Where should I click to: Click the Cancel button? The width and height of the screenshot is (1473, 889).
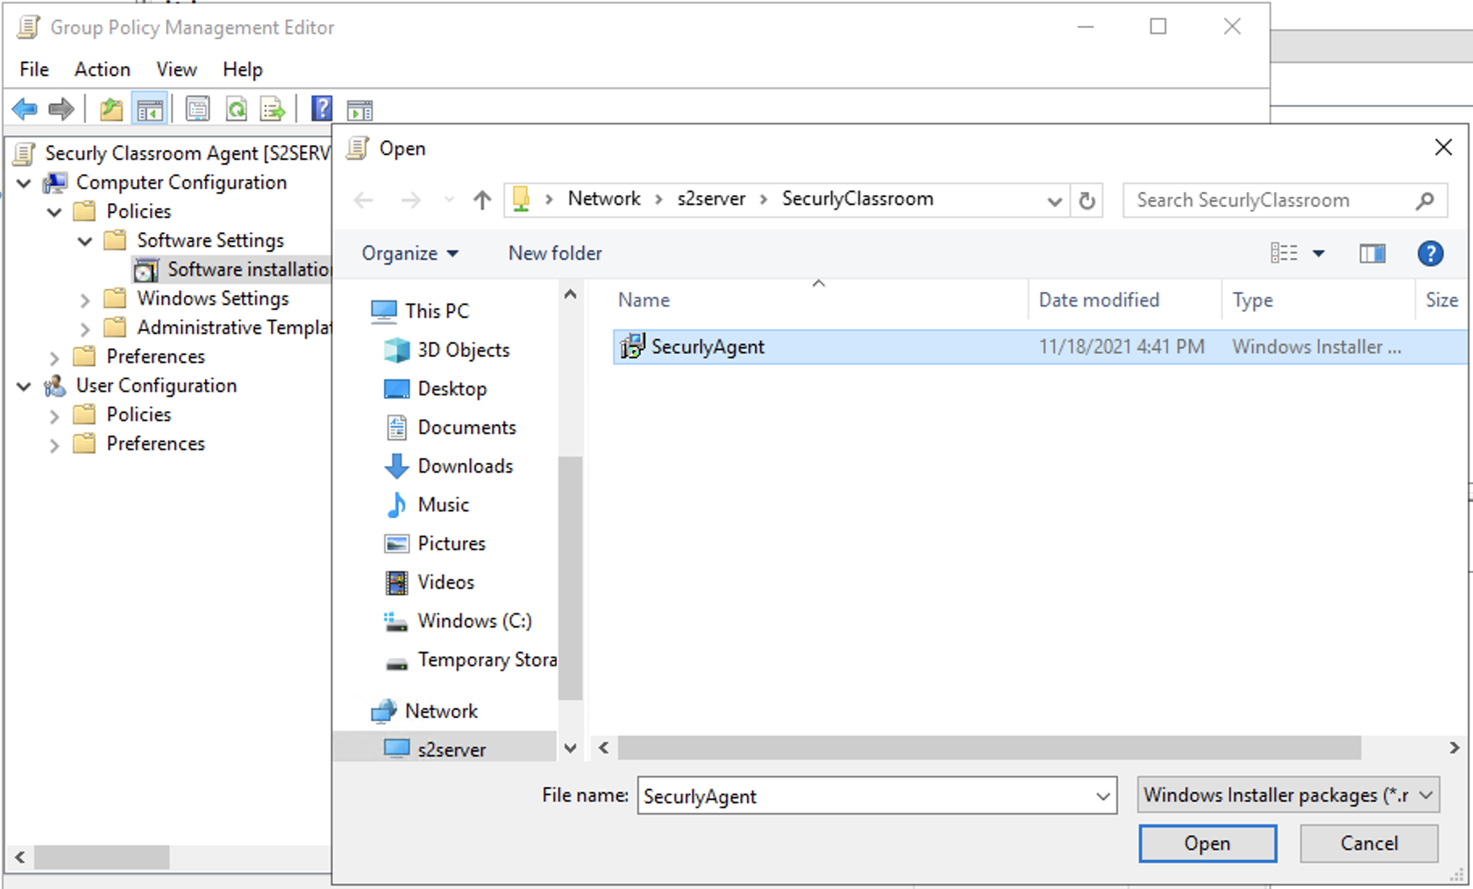pos(1369,843)
